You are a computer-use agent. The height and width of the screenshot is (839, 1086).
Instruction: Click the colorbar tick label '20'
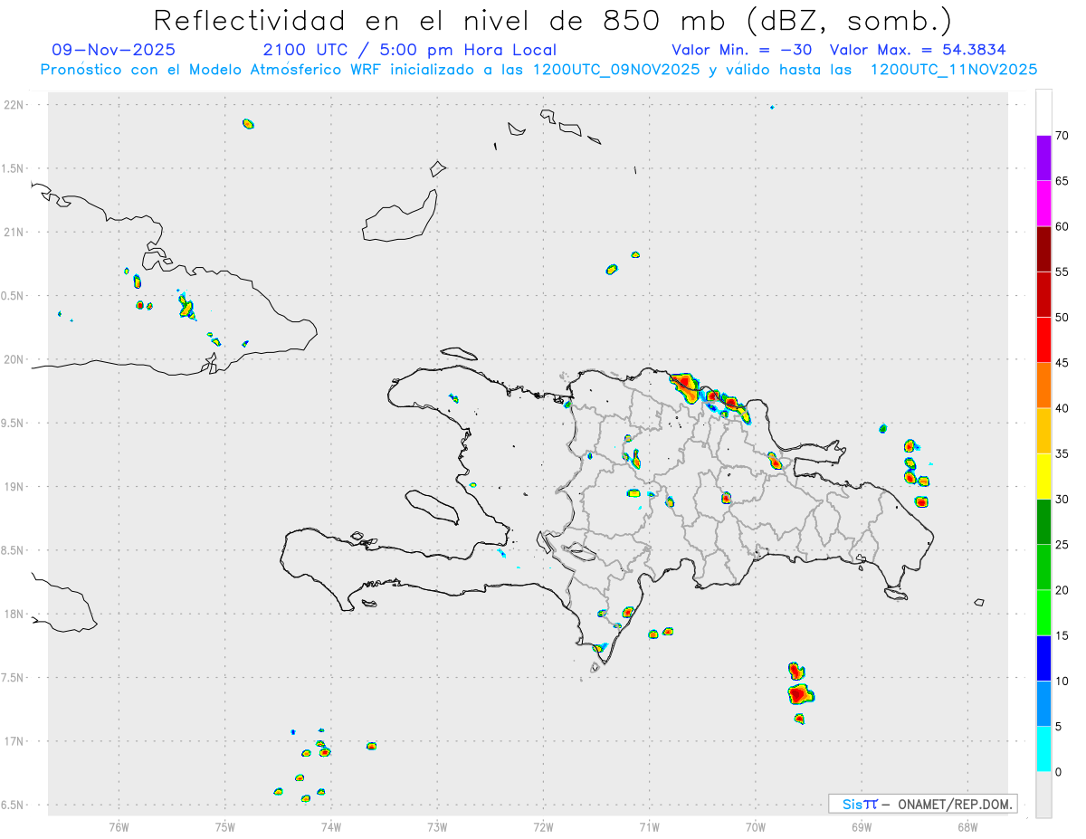(x=1062, y=590)
